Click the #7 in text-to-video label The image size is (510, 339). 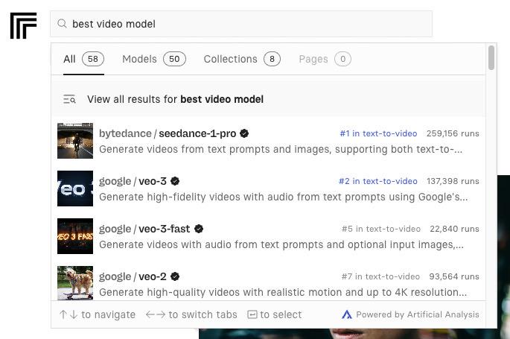click(380, 276)
